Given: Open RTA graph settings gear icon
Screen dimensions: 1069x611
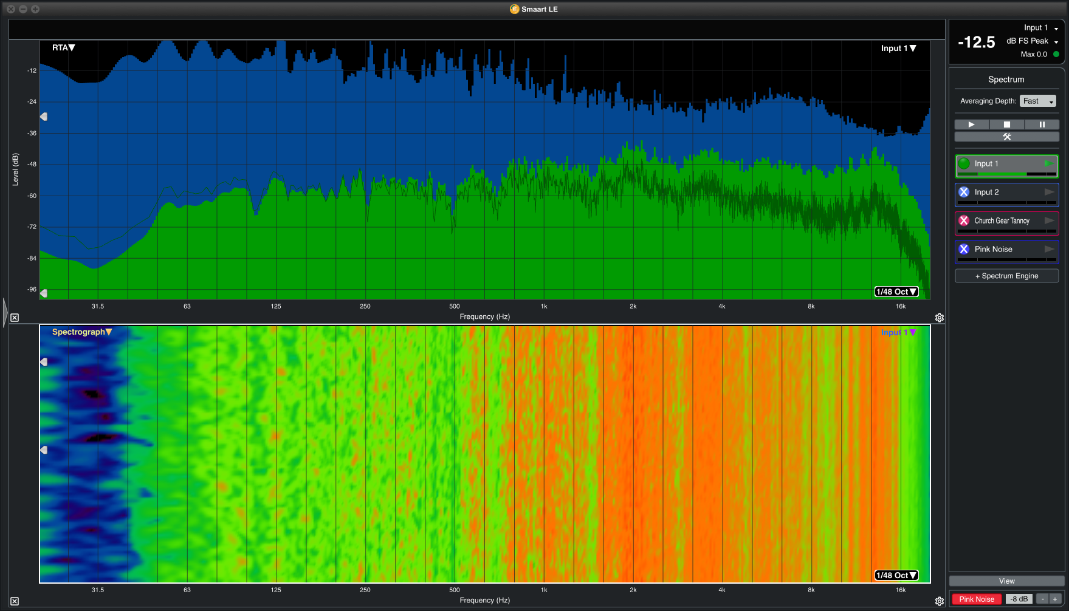Looking at the screenshot, I should (940, 318).
